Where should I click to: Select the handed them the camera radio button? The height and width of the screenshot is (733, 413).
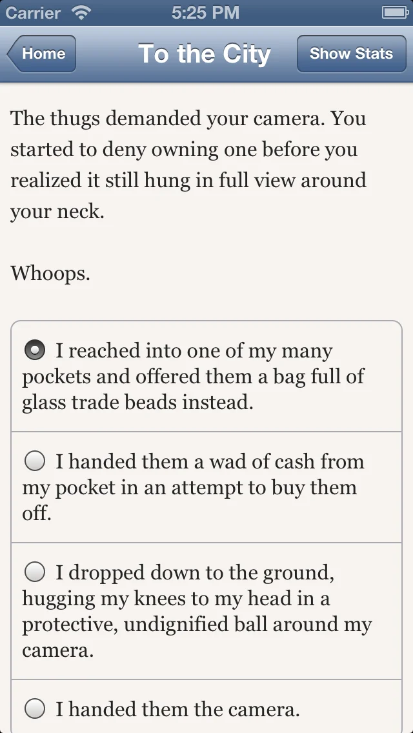click(35, 709)
